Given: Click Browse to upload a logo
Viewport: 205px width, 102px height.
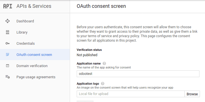Looking at the screenshot, I should 192,94.
